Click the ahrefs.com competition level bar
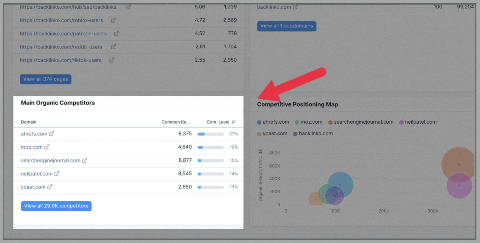The width and height of the screenshot is (480, 243). [210, 134]
